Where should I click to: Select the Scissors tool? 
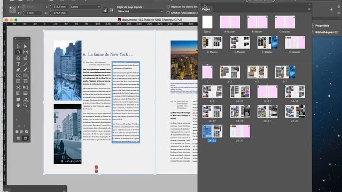click(x=18, y=87)
